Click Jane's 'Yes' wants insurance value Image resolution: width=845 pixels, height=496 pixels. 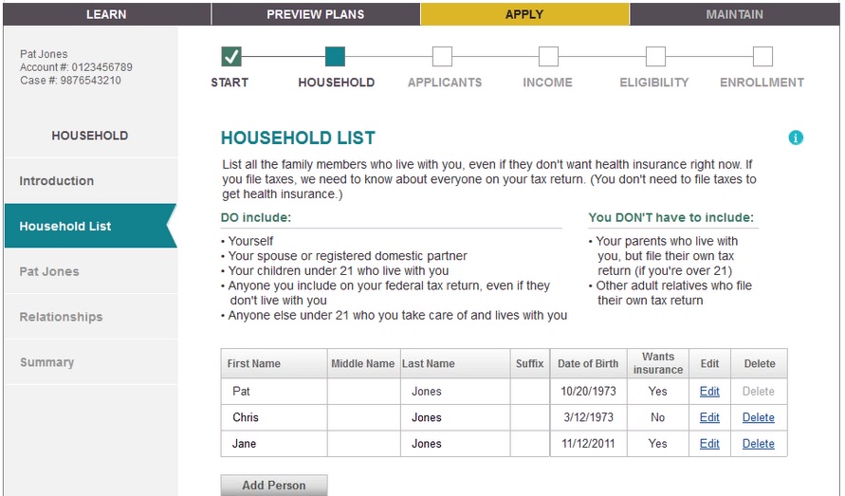[657, 444]
